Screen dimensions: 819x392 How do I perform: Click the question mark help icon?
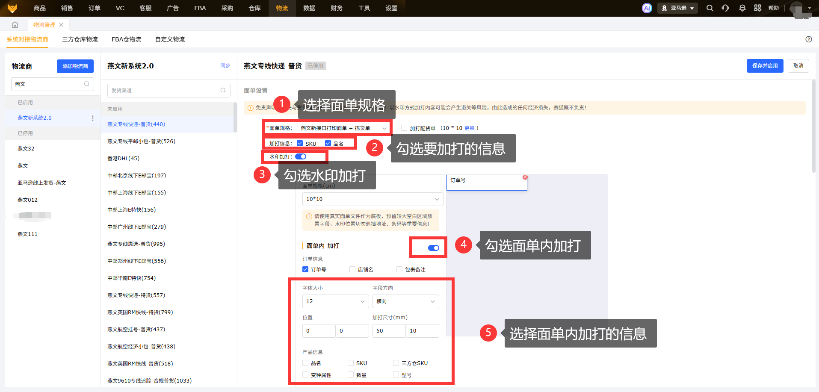(x=809, y=39)
